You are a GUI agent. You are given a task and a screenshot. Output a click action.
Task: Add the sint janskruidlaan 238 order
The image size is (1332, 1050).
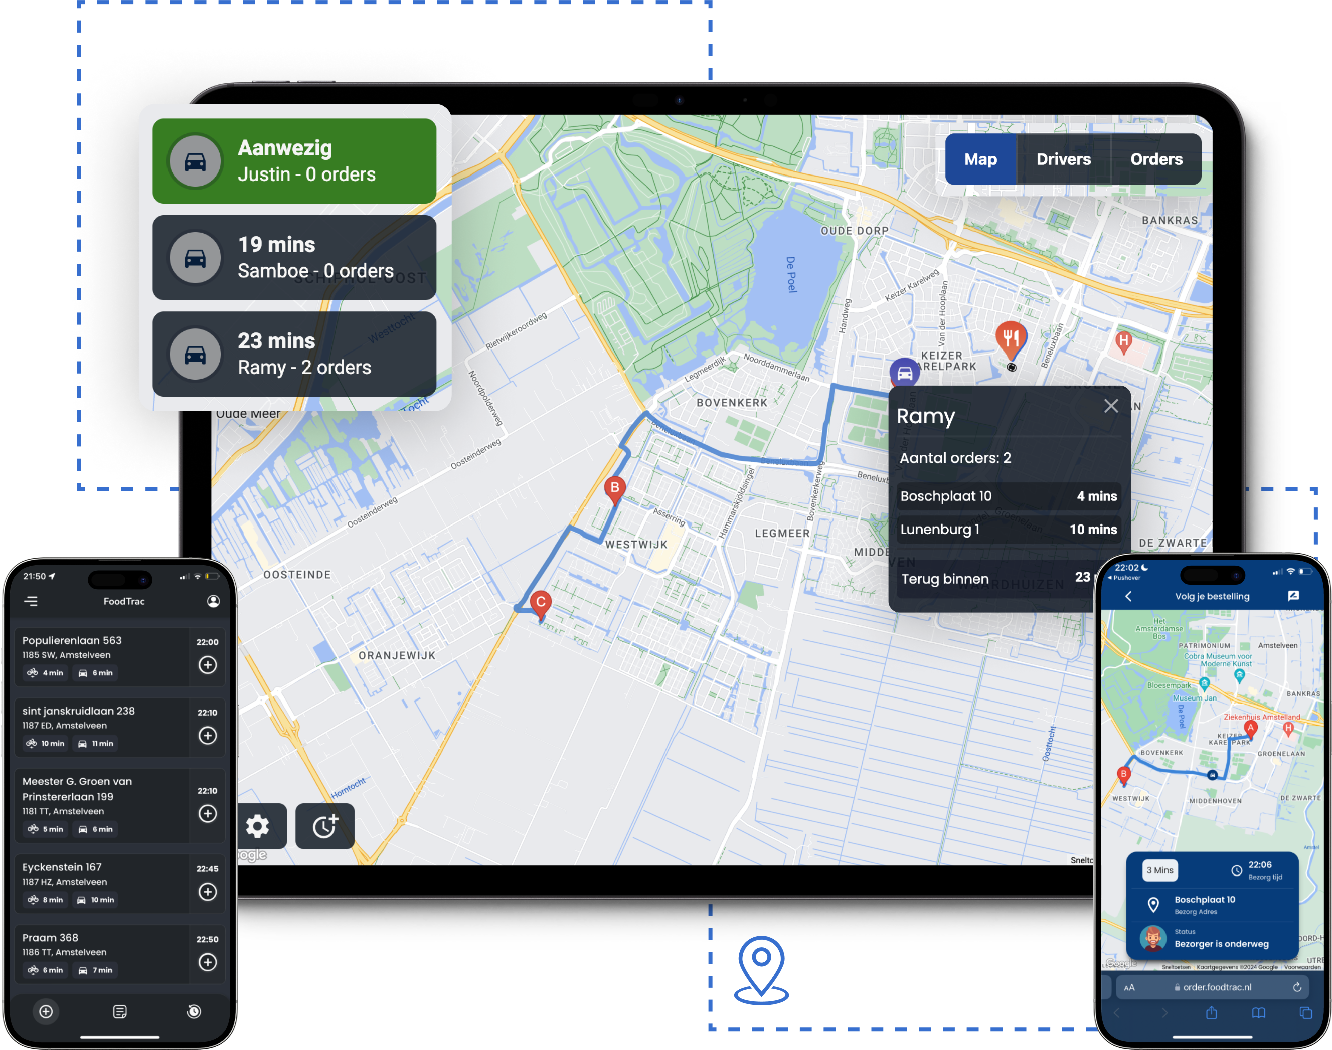coord(208,736)
